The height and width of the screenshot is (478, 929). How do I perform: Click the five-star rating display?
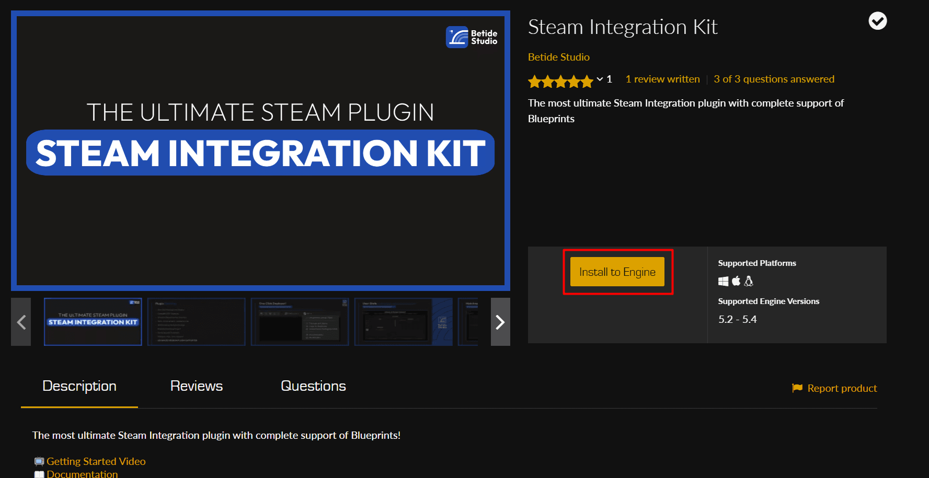(x=560, y=81)
